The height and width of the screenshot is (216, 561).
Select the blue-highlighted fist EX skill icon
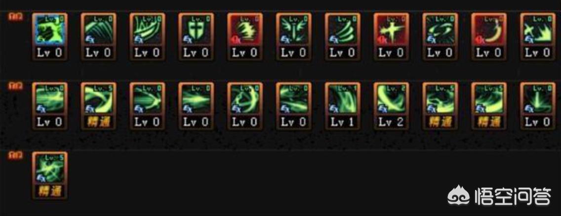point(50,30)
